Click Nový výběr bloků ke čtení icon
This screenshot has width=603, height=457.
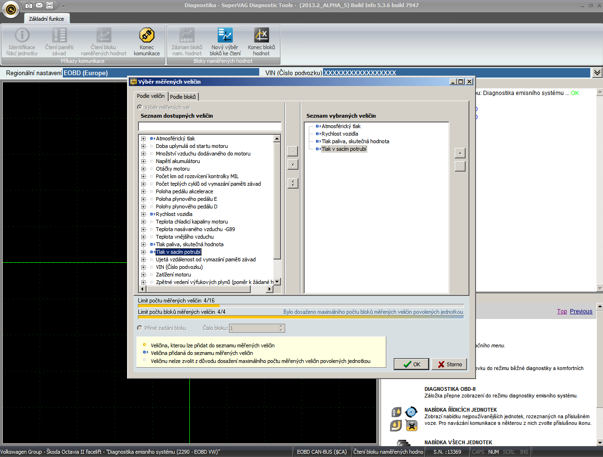pos(225,35)
